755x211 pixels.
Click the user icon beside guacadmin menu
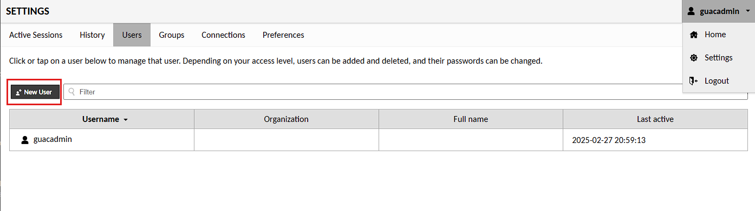tap(691, 11)
